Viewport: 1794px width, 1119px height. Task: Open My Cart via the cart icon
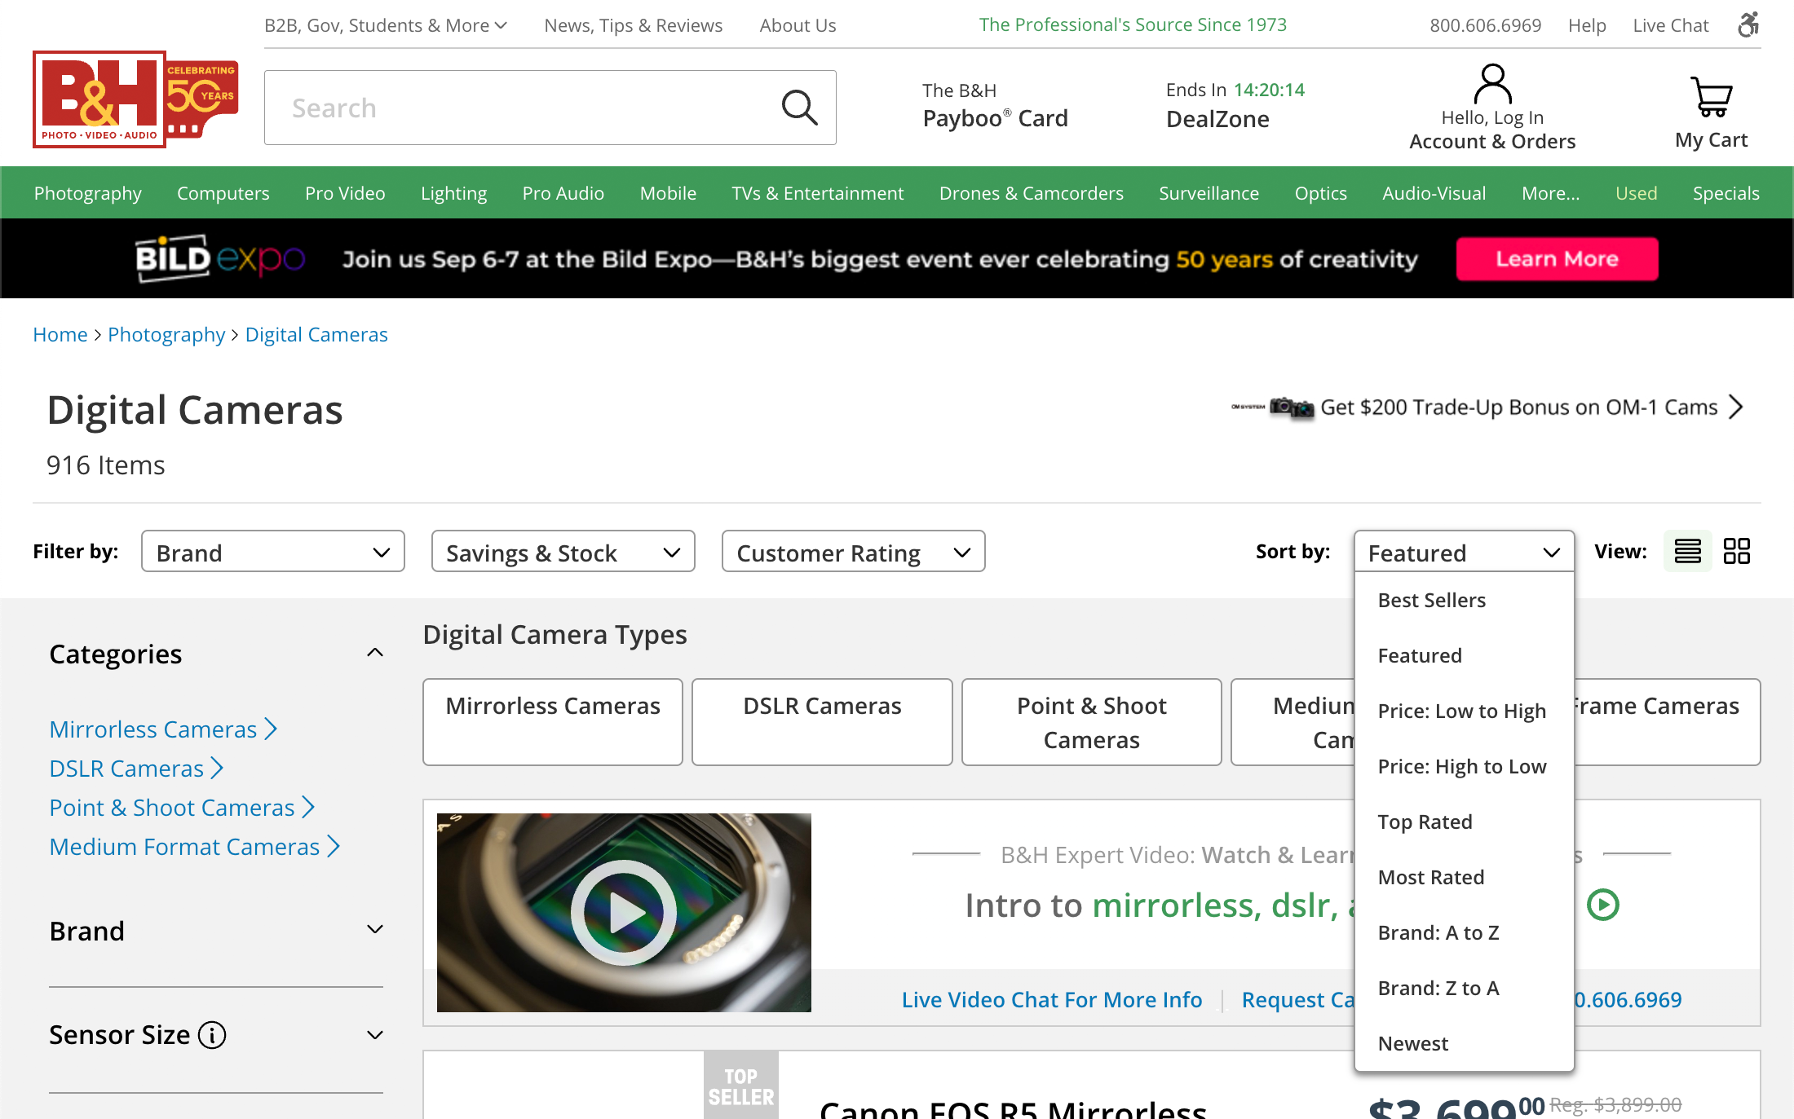(1710, 98)
